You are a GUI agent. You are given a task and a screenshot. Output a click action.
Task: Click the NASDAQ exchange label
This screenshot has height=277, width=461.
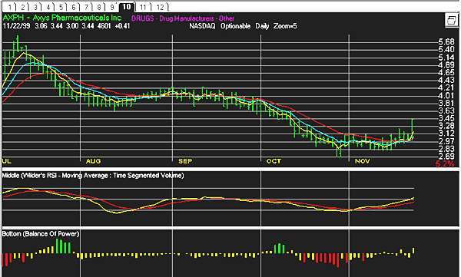coord(202,26)
